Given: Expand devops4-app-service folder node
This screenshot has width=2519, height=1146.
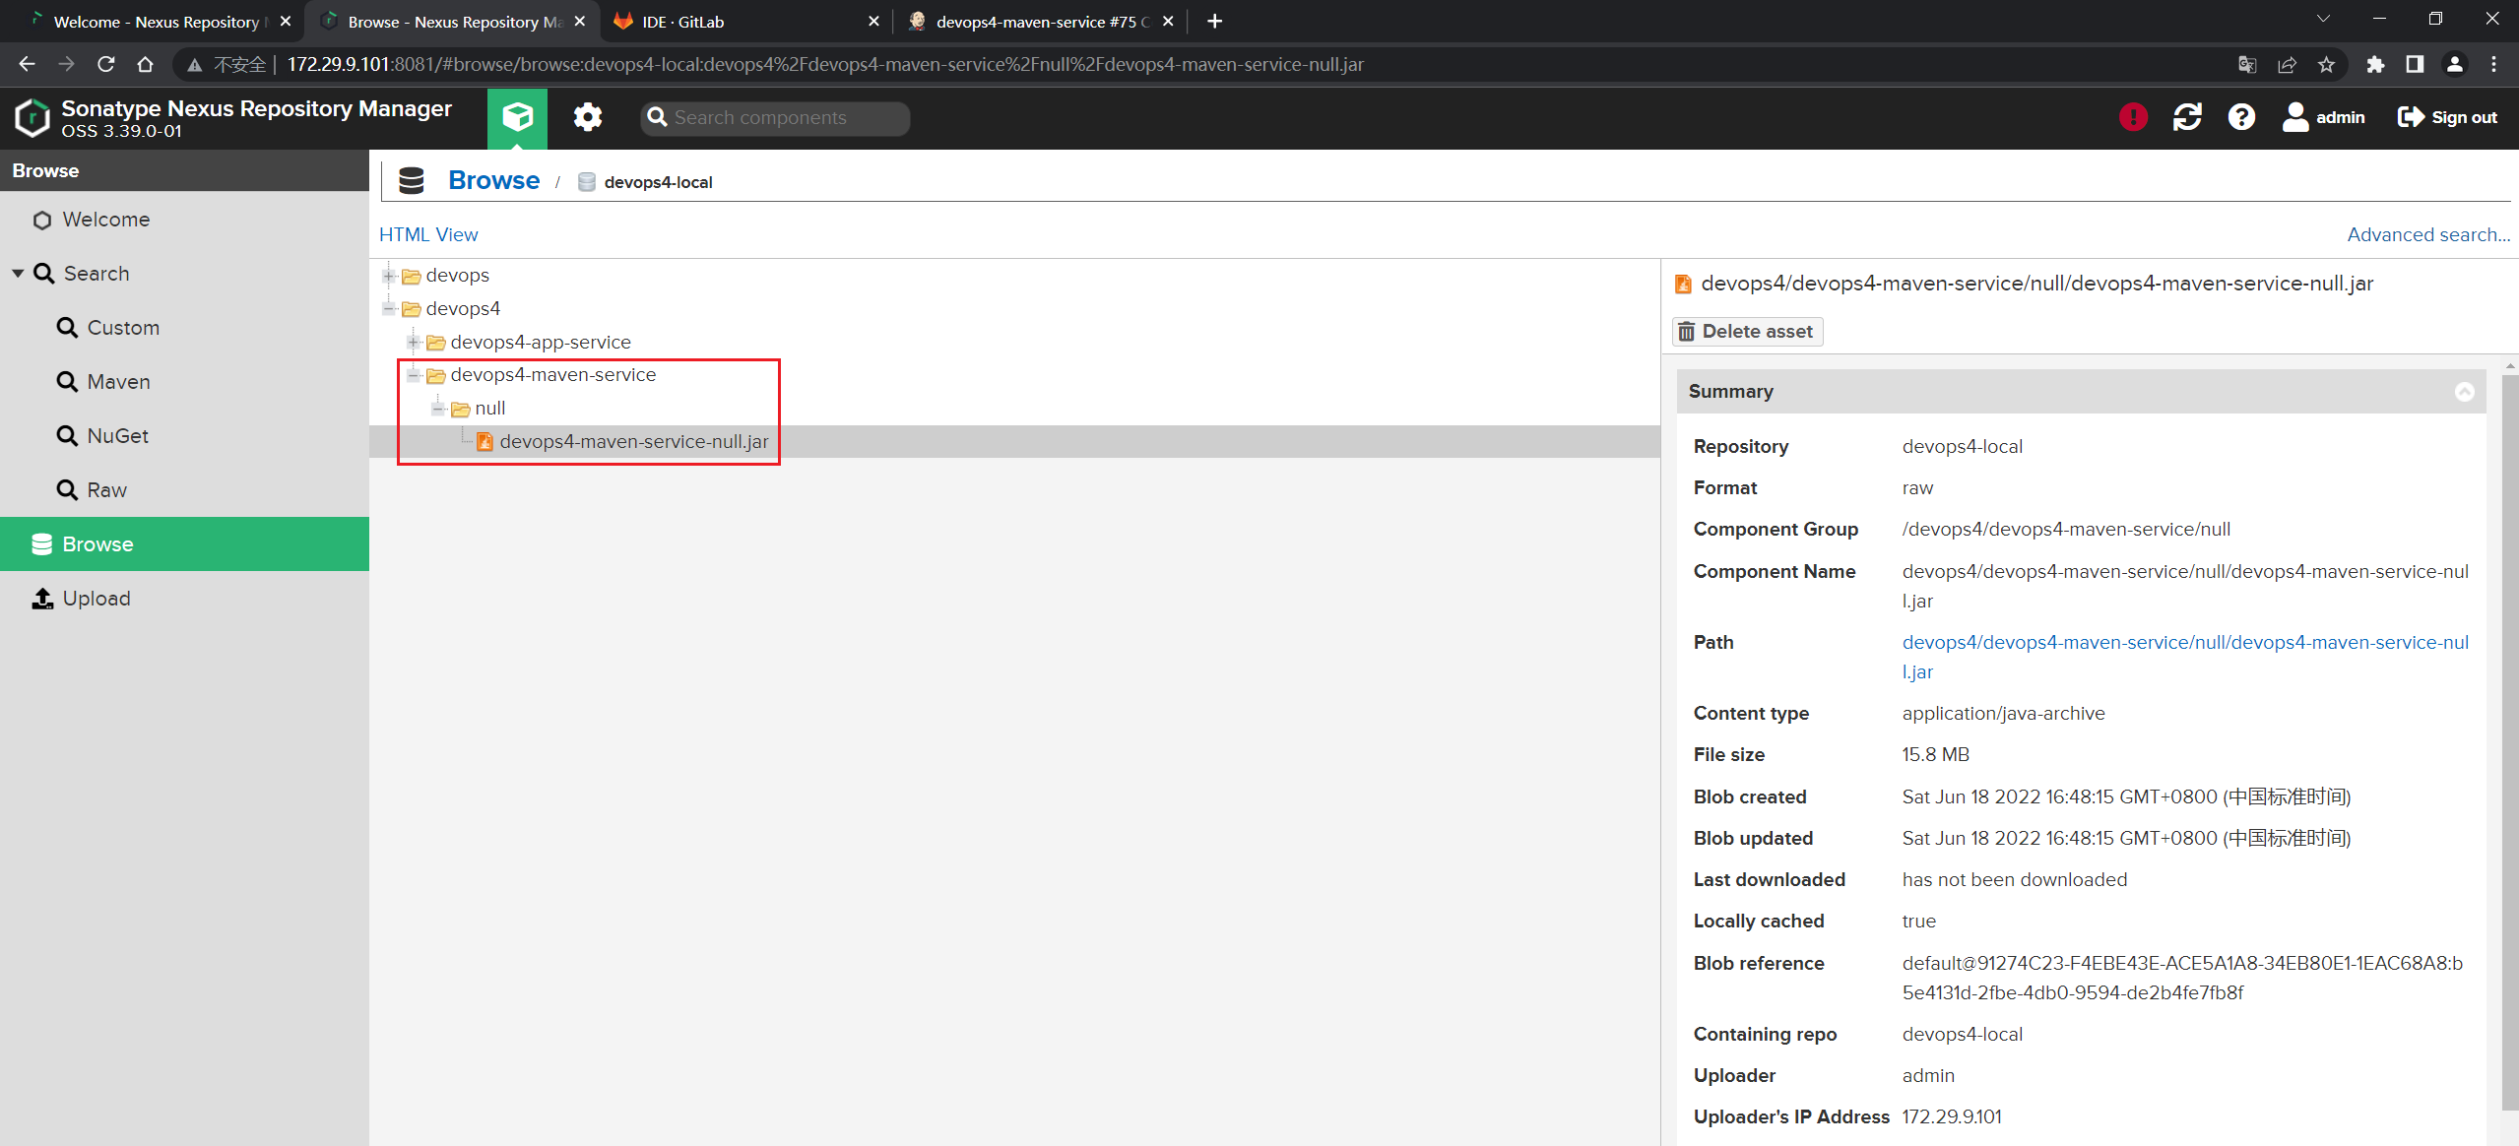Looking at the screenshot, I should [414, 343].
